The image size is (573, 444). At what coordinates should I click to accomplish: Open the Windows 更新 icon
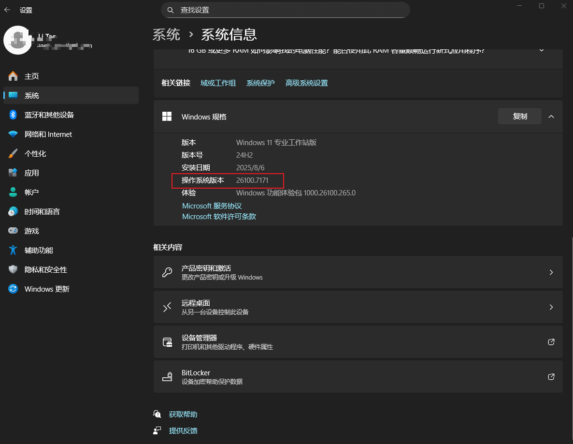(x=13, y=289)
